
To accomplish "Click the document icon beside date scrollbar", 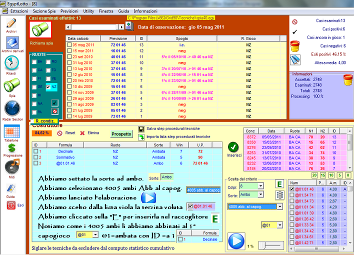I will tap(129, 26).
